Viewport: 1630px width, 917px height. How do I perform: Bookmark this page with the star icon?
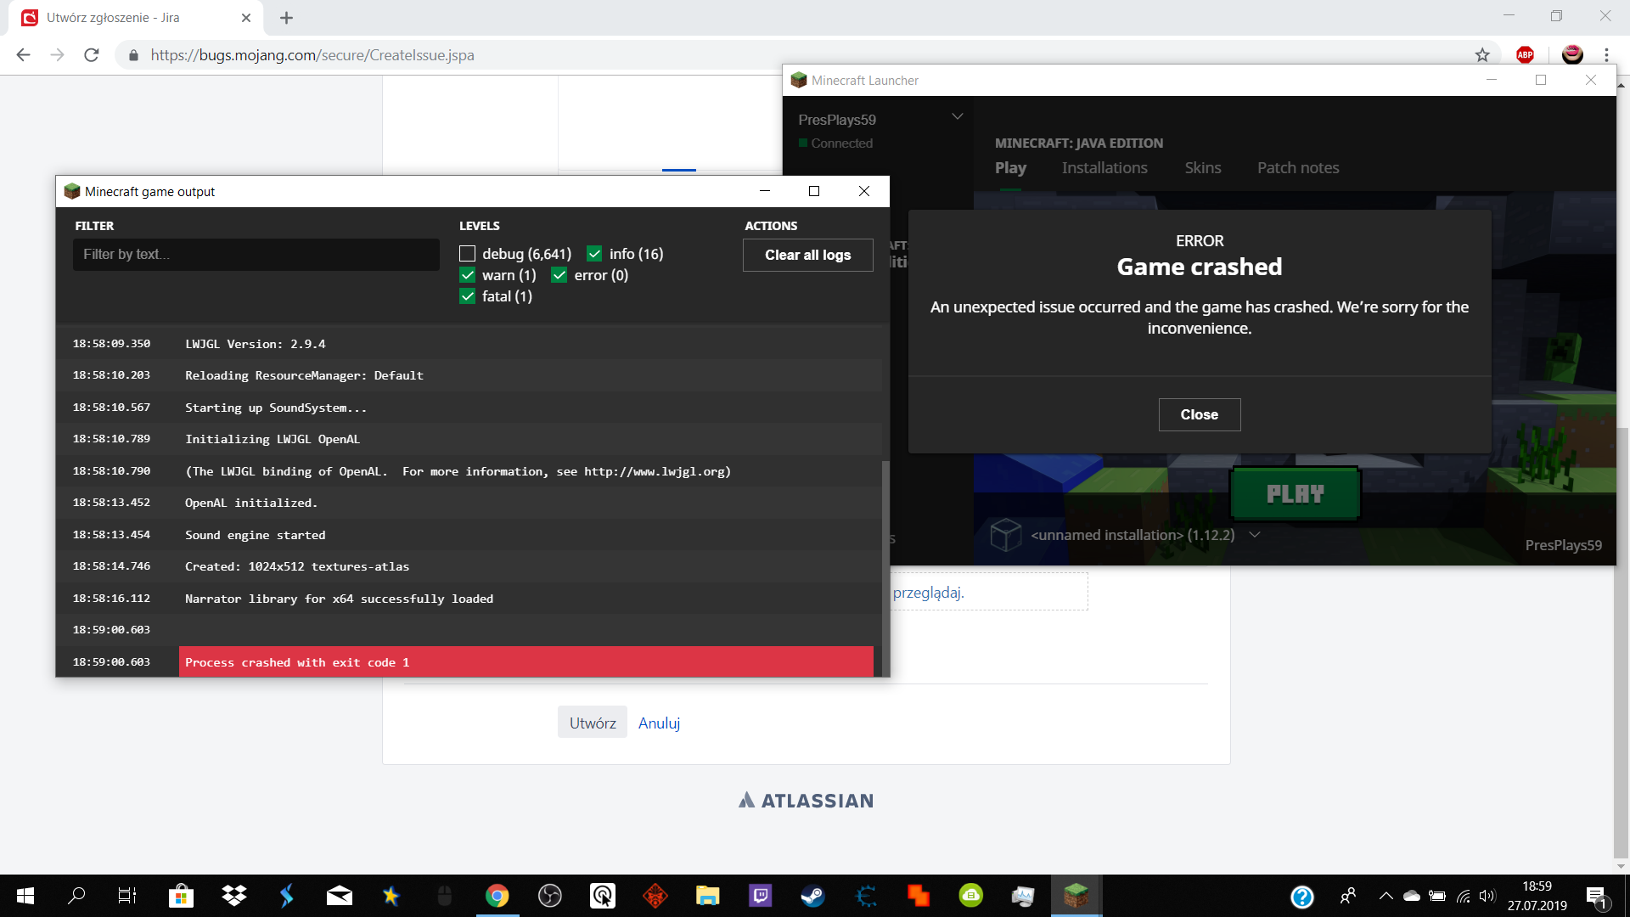1482,55
